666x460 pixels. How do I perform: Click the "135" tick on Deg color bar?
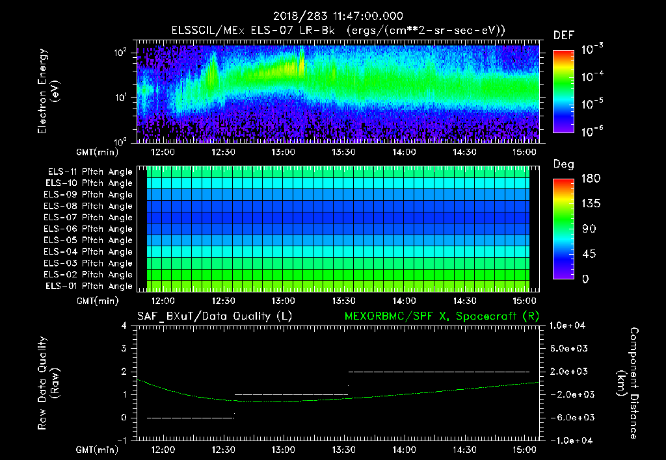[591, 204]
